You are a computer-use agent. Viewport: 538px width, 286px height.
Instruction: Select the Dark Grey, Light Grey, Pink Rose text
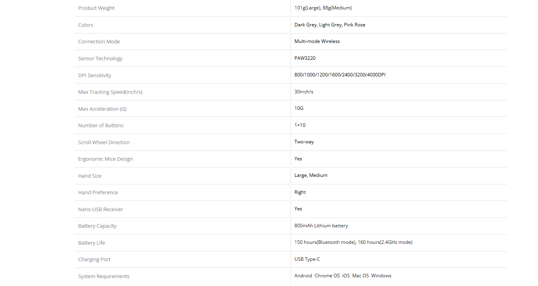click(x=330, y=25)
